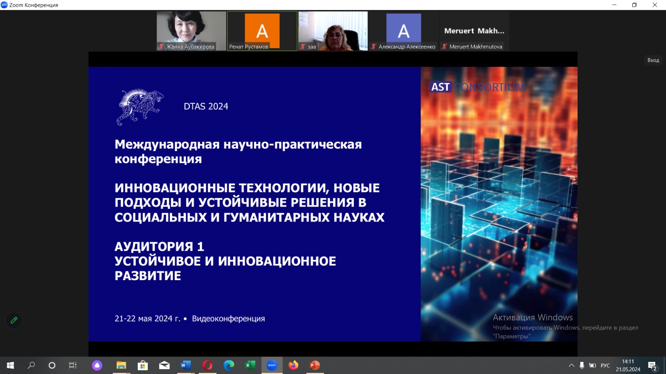Select Александр Алексеенко's participant tile
666x374 pixels.
403,31
